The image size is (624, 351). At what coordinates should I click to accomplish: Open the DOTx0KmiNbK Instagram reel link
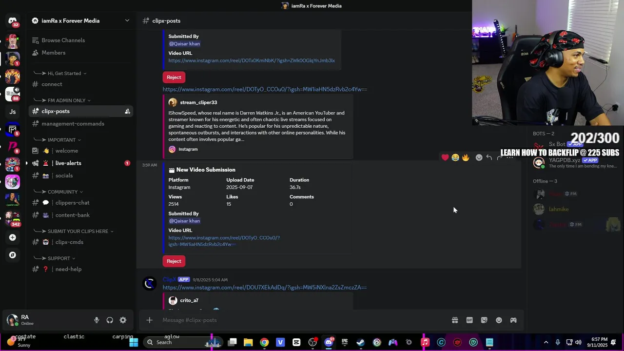252,61
